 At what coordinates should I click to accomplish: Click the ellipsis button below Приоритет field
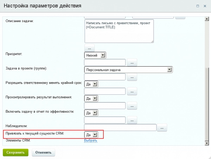point(132,62)
